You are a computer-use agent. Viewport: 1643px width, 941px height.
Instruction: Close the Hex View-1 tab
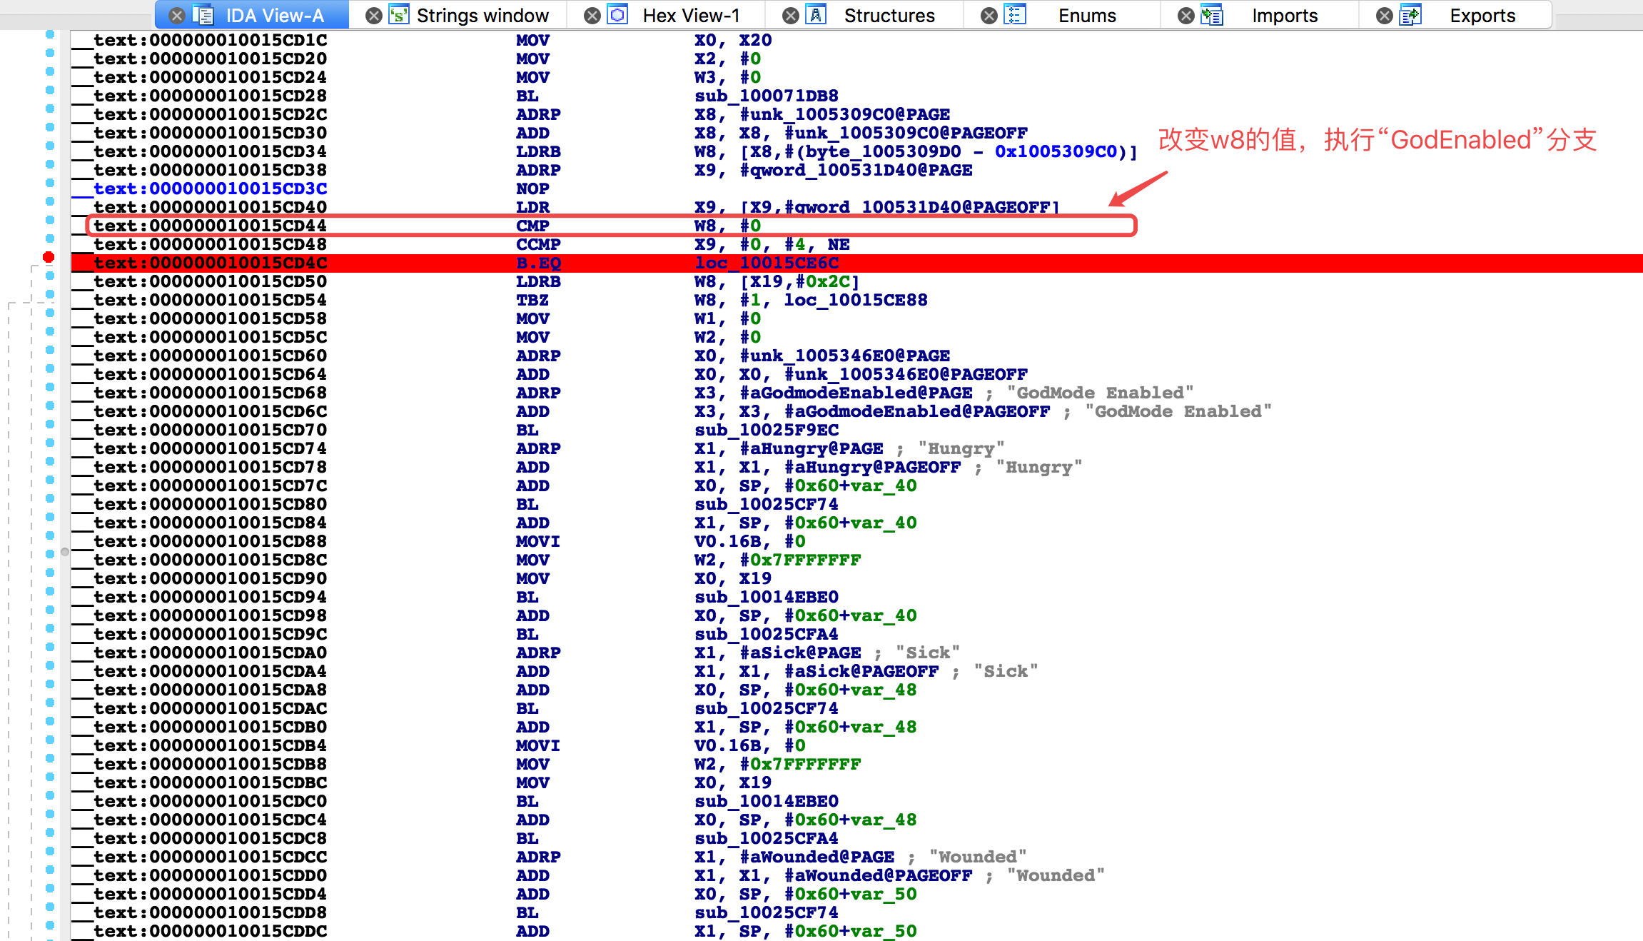[592, 16]
